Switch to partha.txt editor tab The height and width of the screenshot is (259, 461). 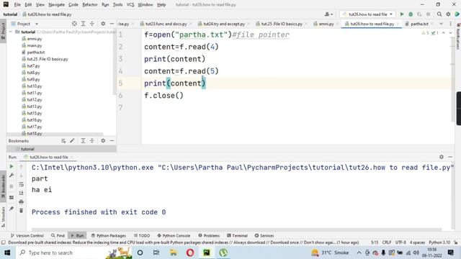(419, 24)
